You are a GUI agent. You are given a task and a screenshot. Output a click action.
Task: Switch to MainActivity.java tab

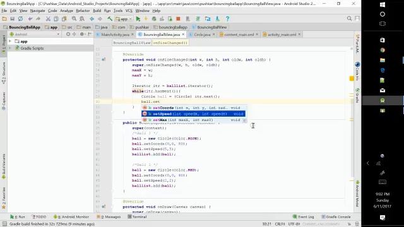point(115,35)
